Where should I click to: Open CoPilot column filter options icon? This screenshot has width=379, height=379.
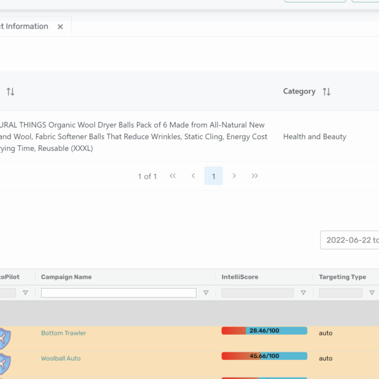click(25, 292)
